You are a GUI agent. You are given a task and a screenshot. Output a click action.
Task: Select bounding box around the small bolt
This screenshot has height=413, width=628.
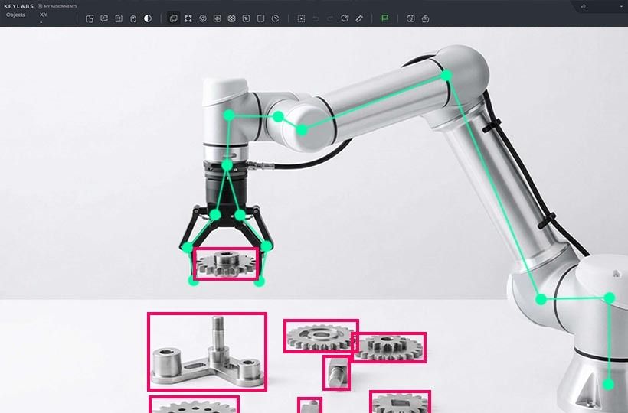(x=336, y=373)
